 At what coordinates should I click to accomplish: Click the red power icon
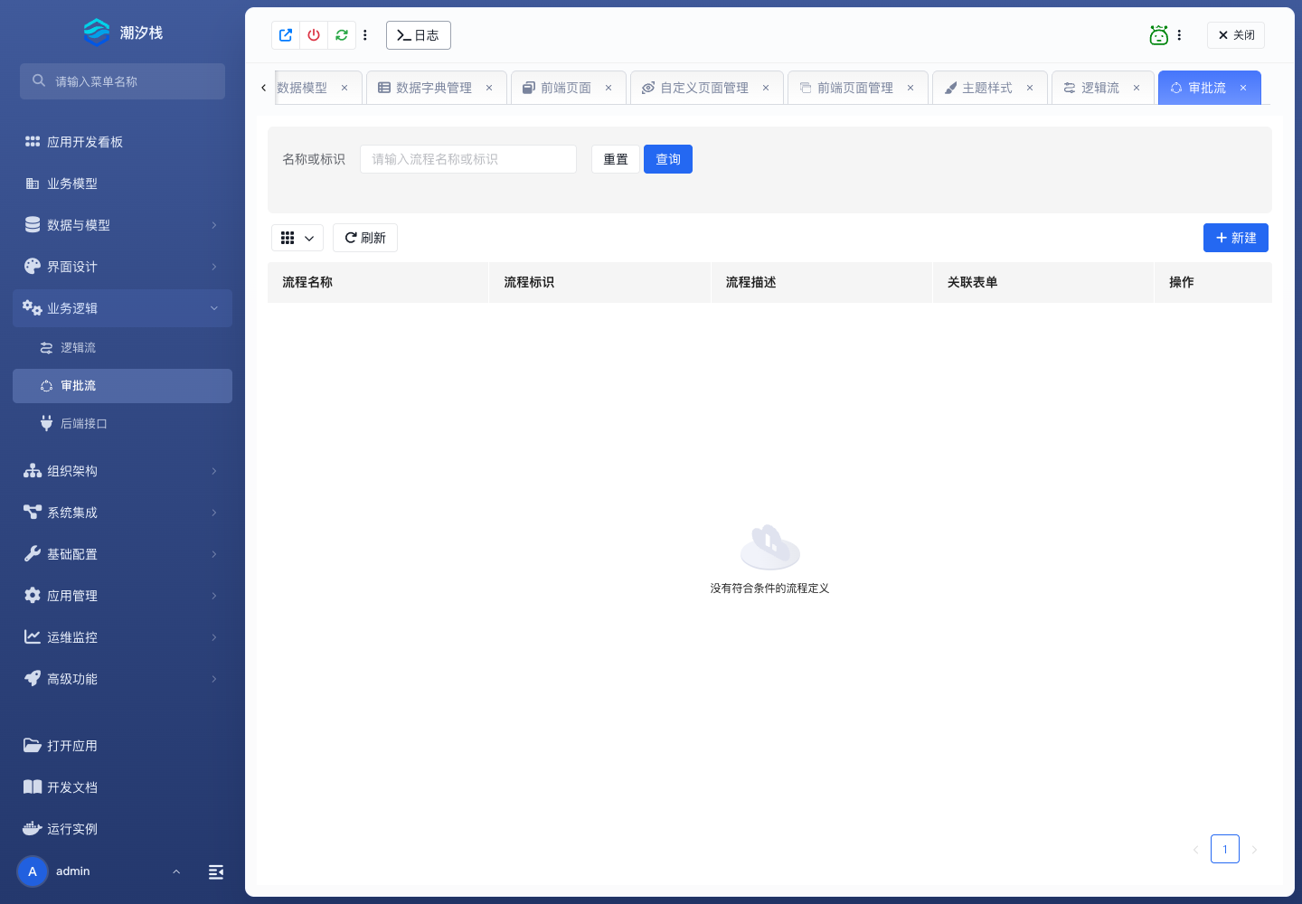tap(314, 35)
